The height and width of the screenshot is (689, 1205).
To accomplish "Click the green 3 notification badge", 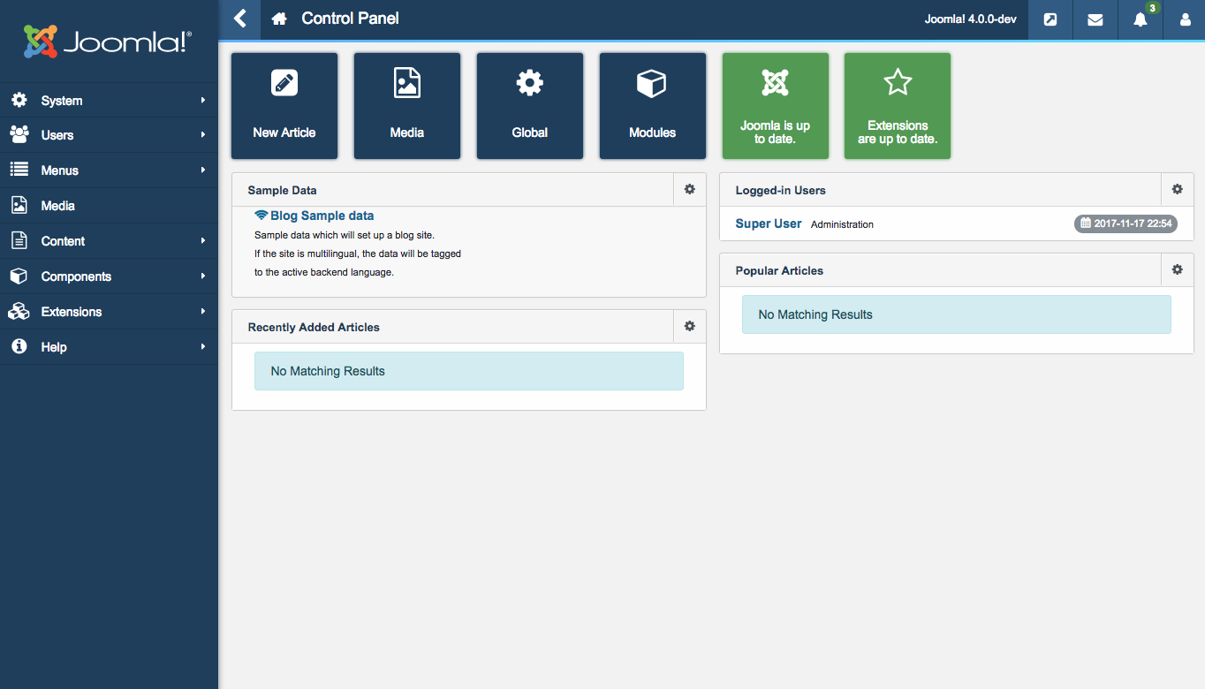I will [x=1152, y=8].
